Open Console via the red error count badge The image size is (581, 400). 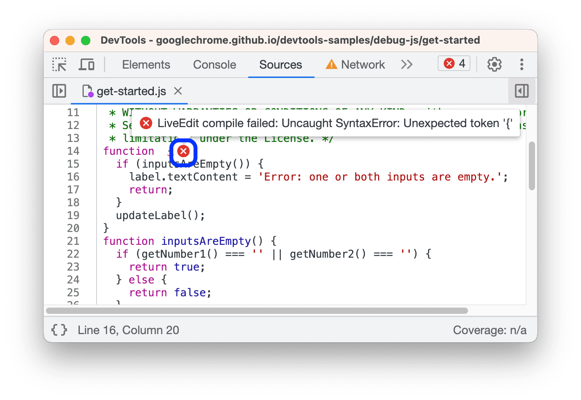(x=454, y=63)
